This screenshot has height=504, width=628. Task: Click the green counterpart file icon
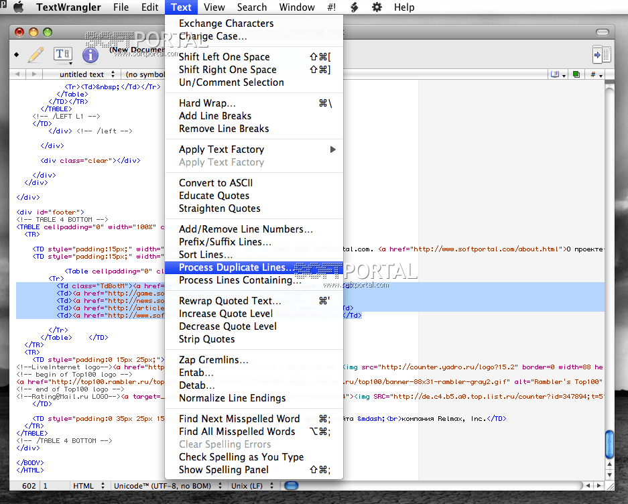576,74
